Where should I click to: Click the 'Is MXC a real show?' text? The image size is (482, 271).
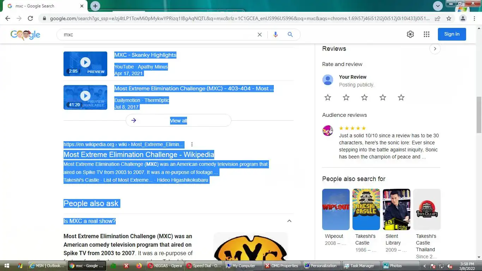click(90, 221)
